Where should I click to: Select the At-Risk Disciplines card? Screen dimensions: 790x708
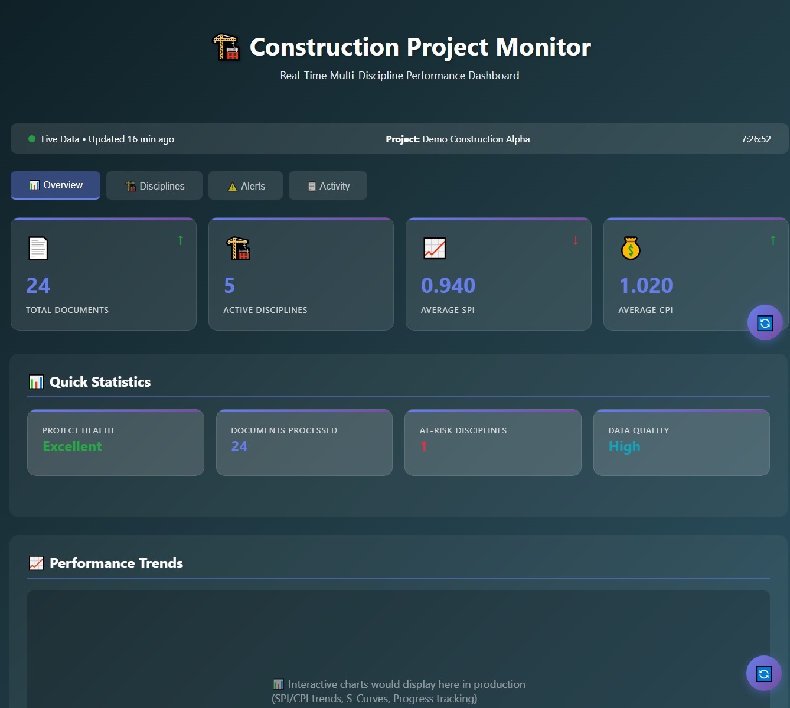[x=493, y=442]
